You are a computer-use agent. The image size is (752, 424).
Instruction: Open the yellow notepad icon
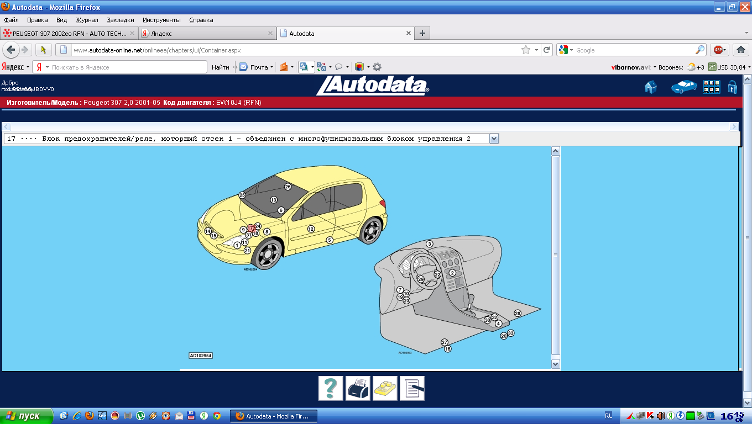pyautogui.click(x=385, y=388)
